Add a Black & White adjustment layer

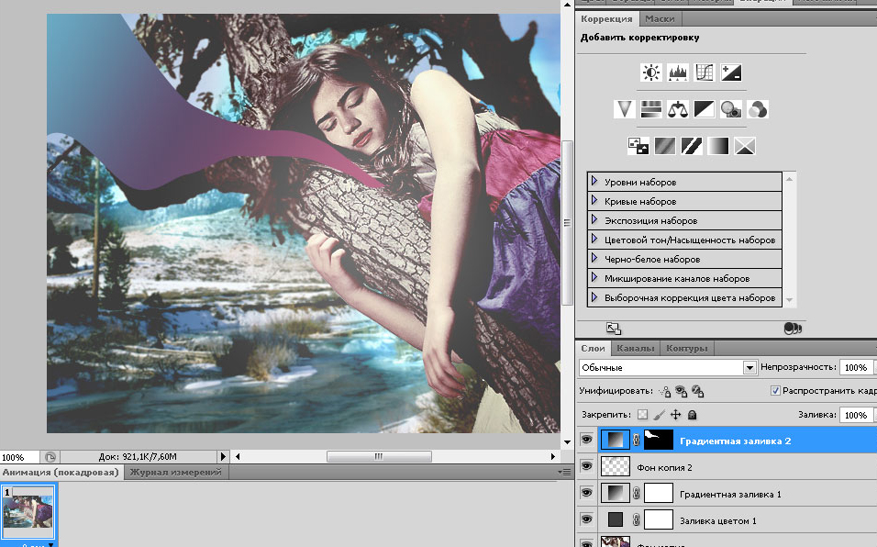705,109
